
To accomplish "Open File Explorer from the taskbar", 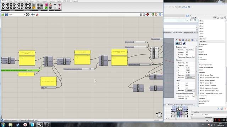I will pyautogui.click(x=10, y=125).
